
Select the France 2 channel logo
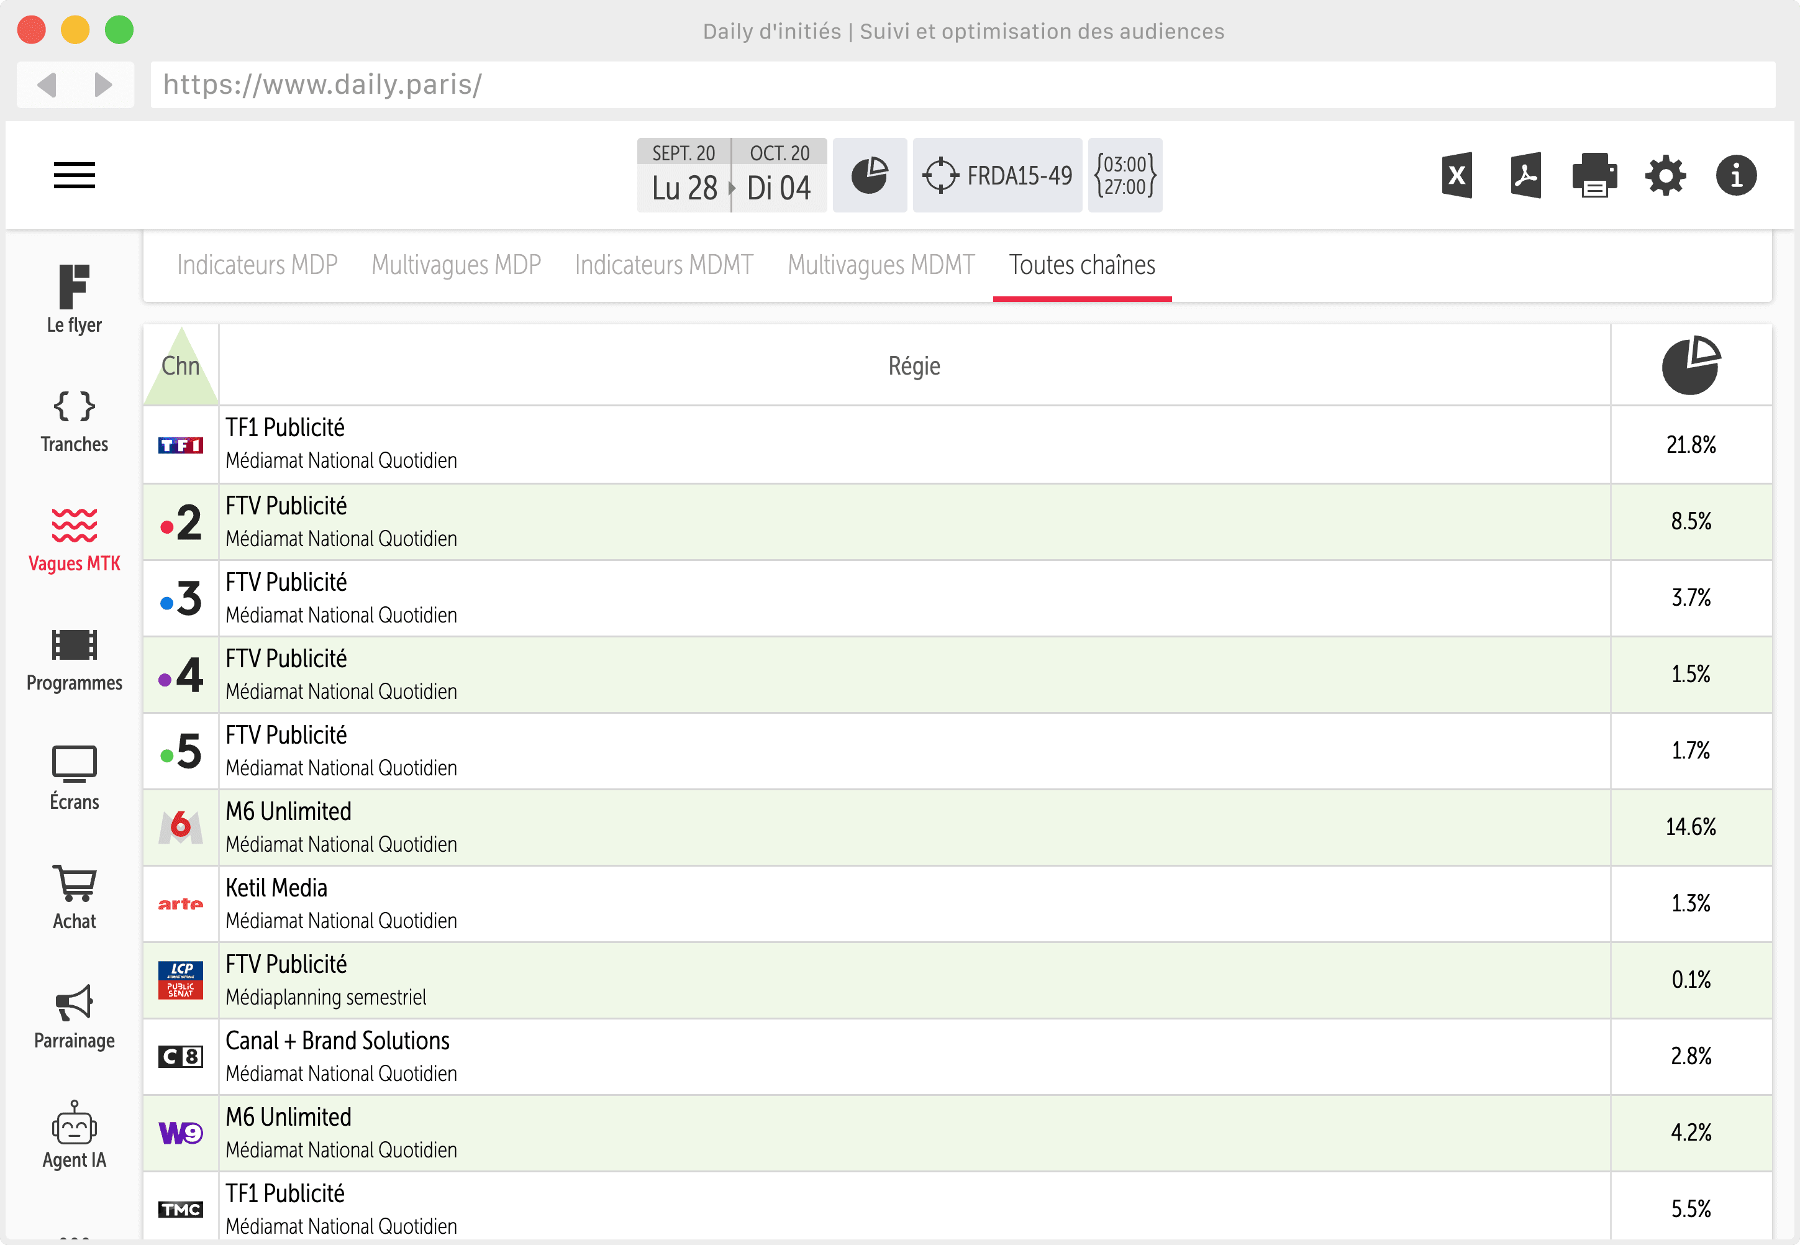[x=180, y=521]
